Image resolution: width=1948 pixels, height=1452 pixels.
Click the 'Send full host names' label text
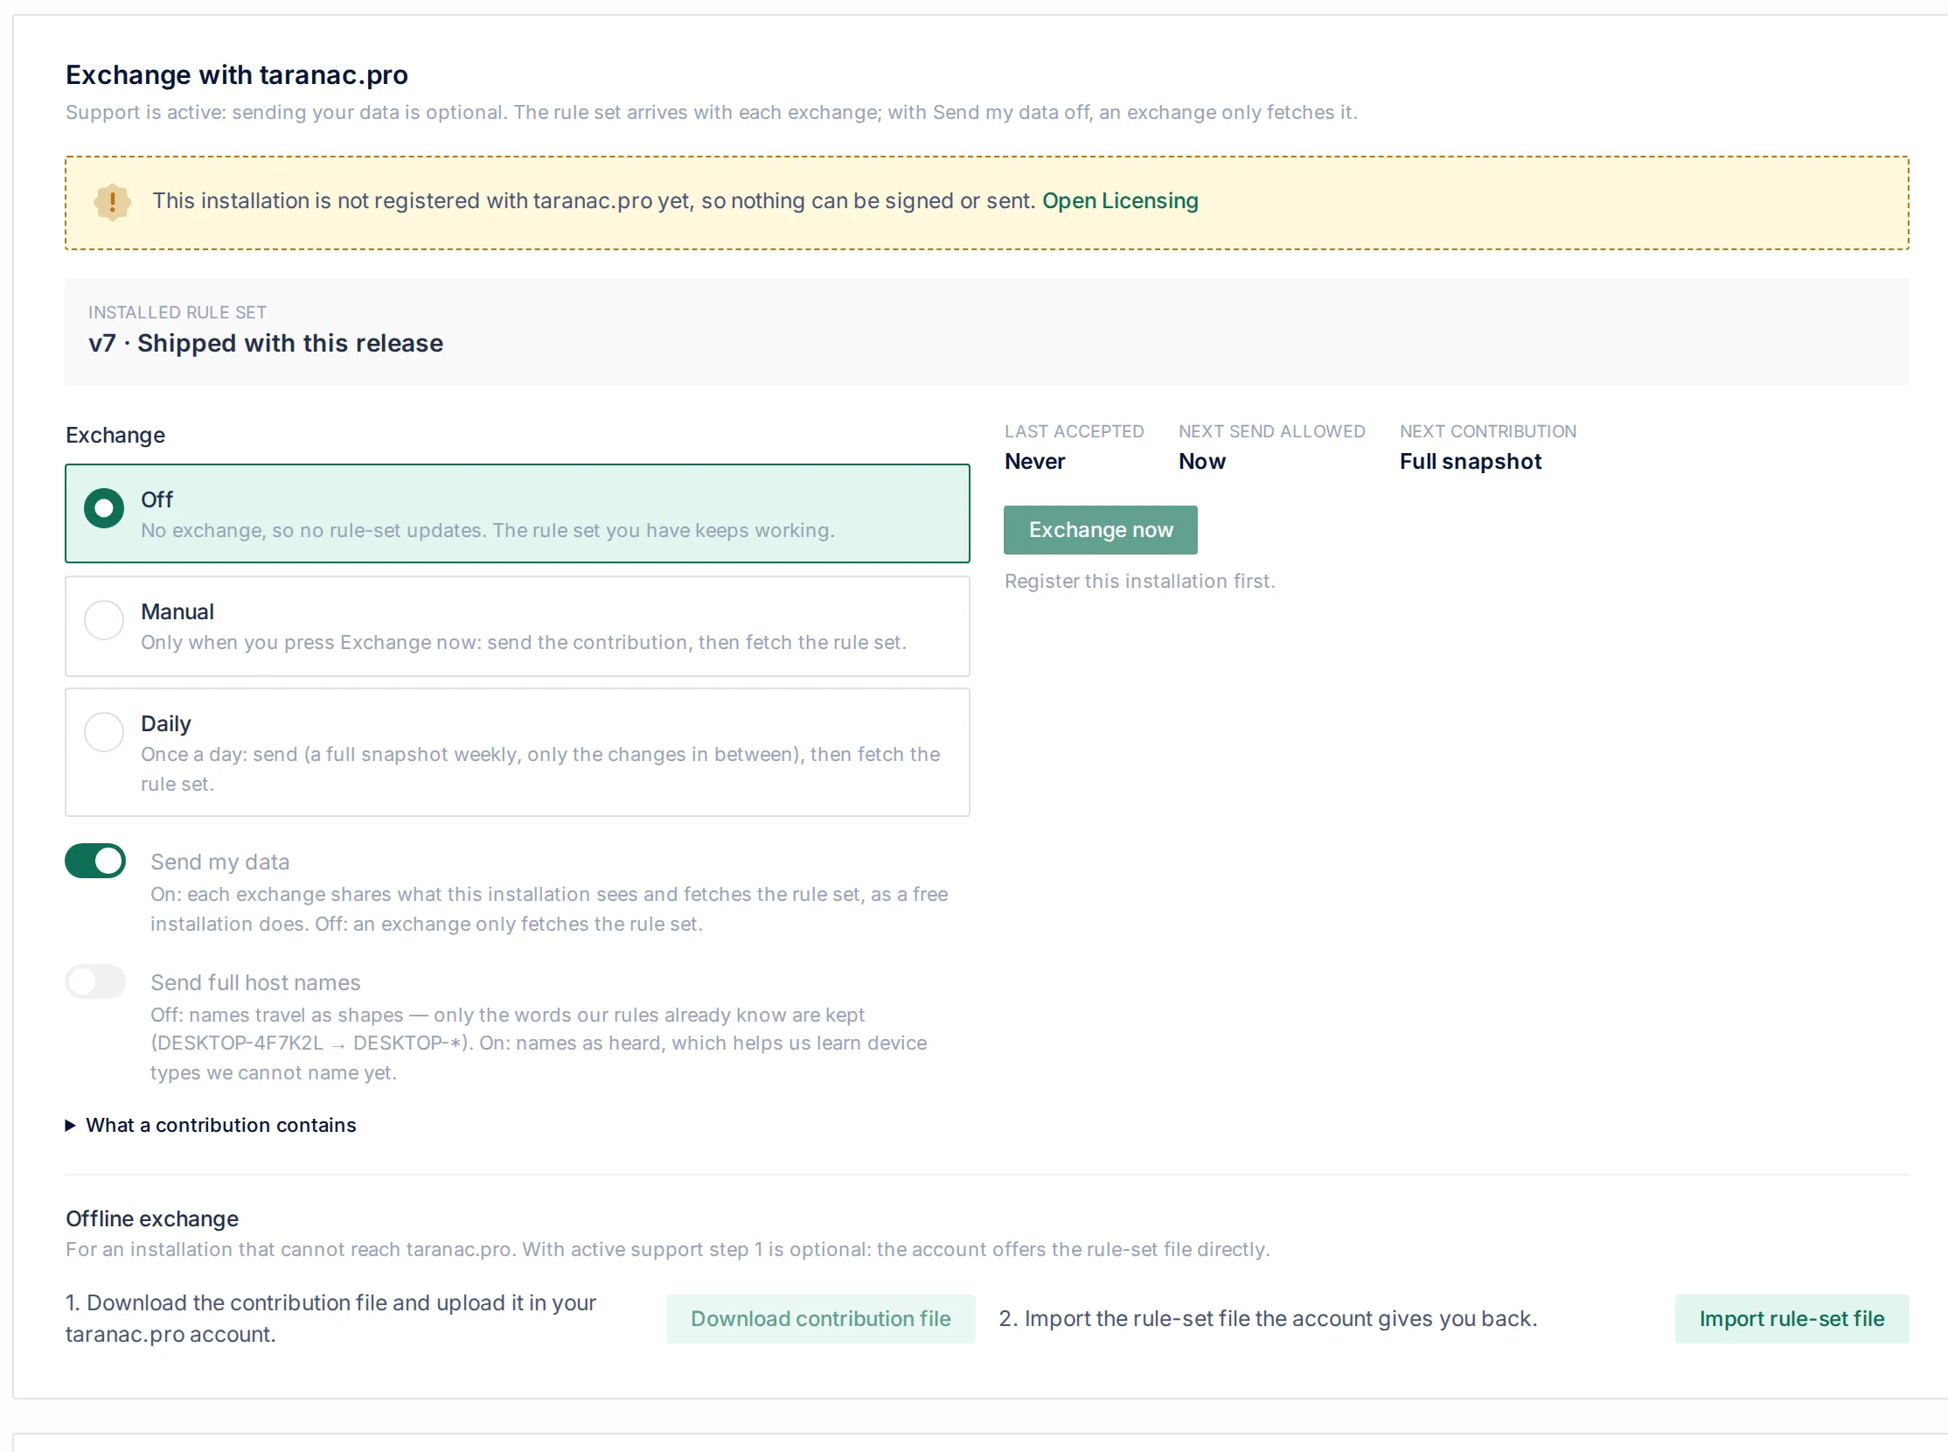pos(254,982)
